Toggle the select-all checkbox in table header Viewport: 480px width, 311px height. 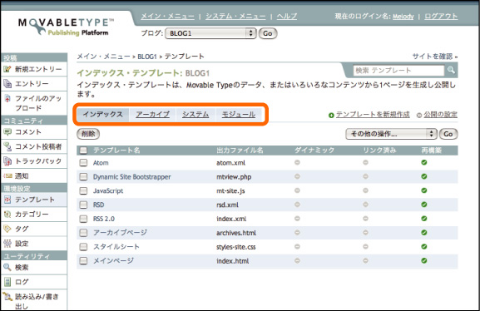[x=83, y=151]
